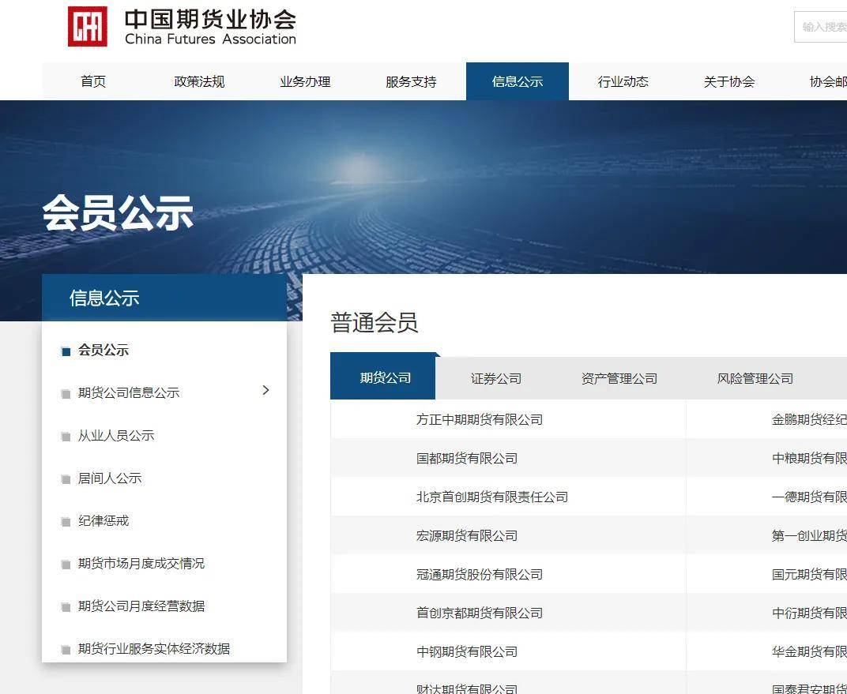This screenshot has width=847, height=694.
Task: Click the 居间人公示 sidebar icon
Action: click(66, 478)
